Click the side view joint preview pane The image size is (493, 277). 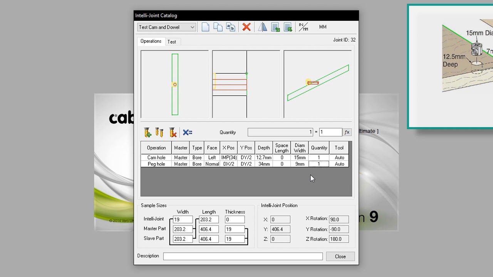tap(246, 84)
